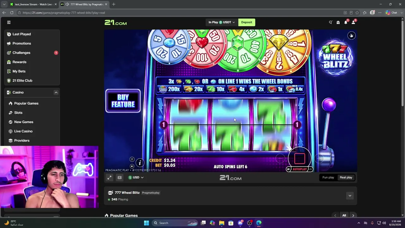
Task: Reload the current page
Action: coord(12,13)
